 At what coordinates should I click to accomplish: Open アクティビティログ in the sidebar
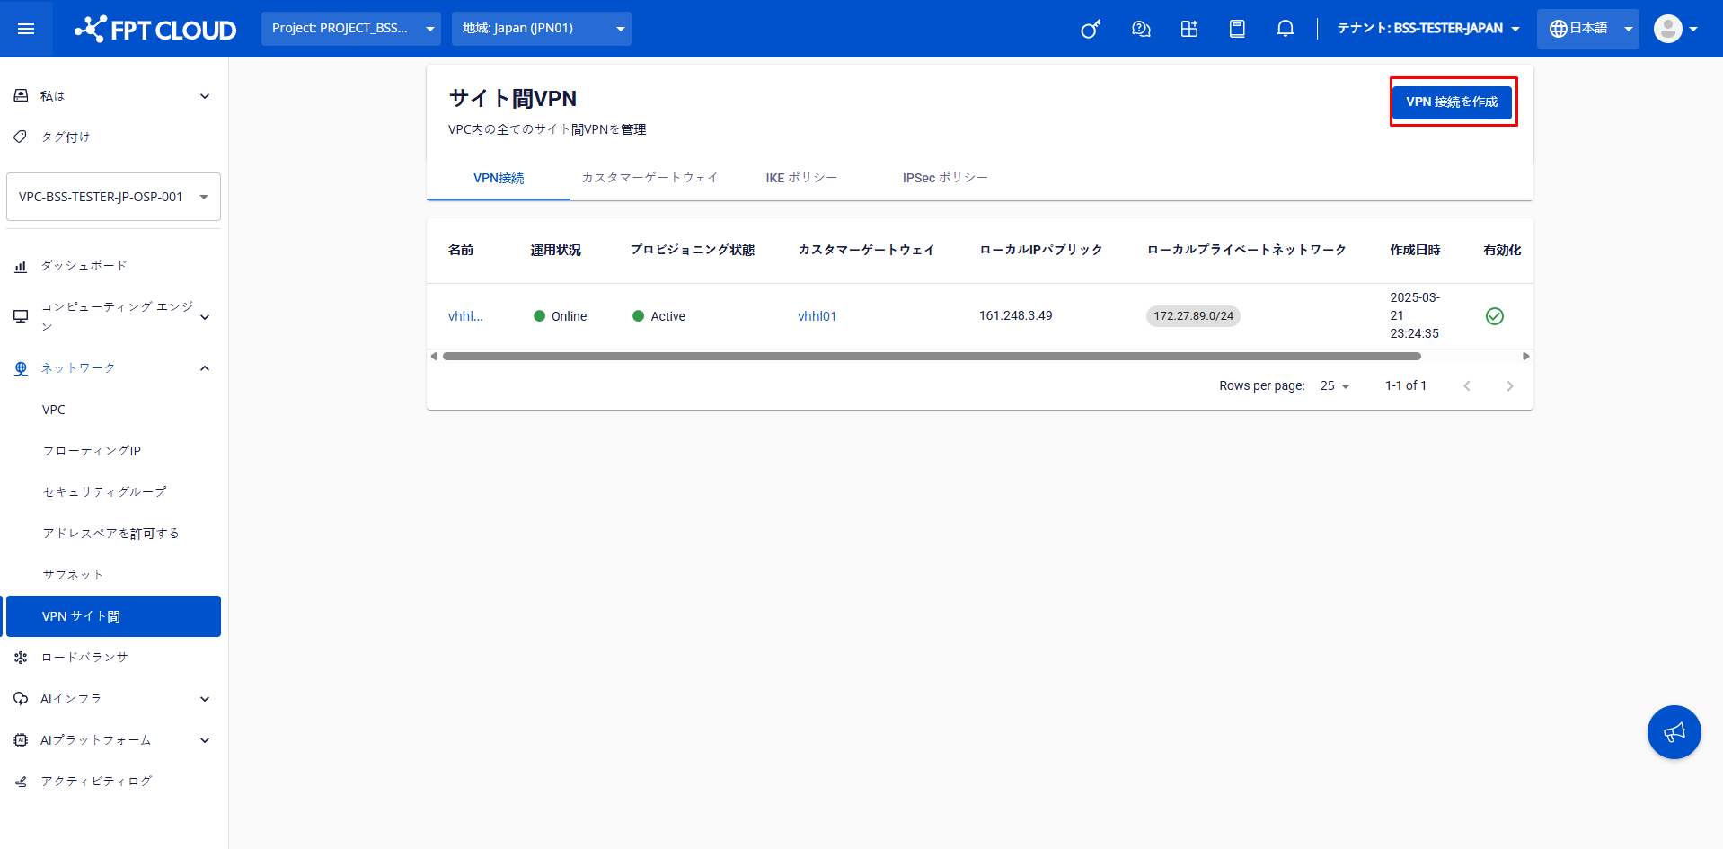[113, 782]
